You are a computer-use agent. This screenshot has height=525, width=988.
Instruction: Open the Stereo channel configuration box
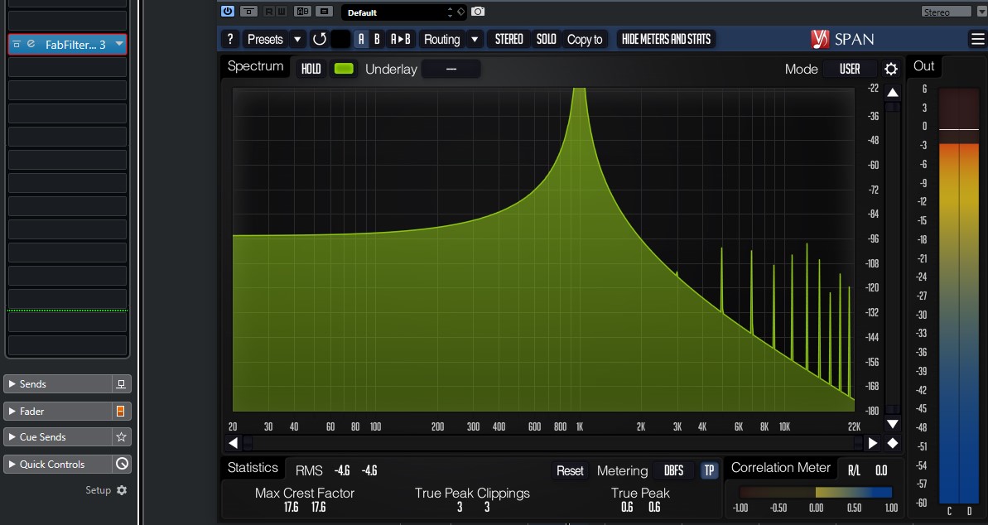946,12
